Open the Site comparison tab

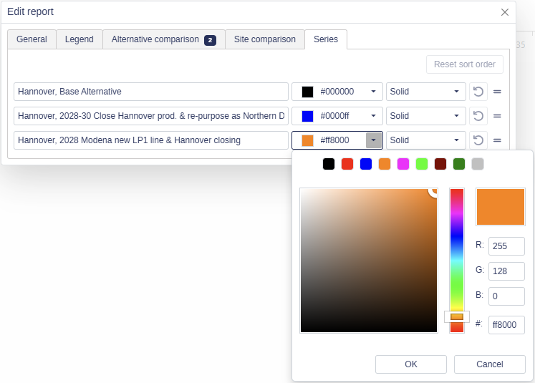265,39
